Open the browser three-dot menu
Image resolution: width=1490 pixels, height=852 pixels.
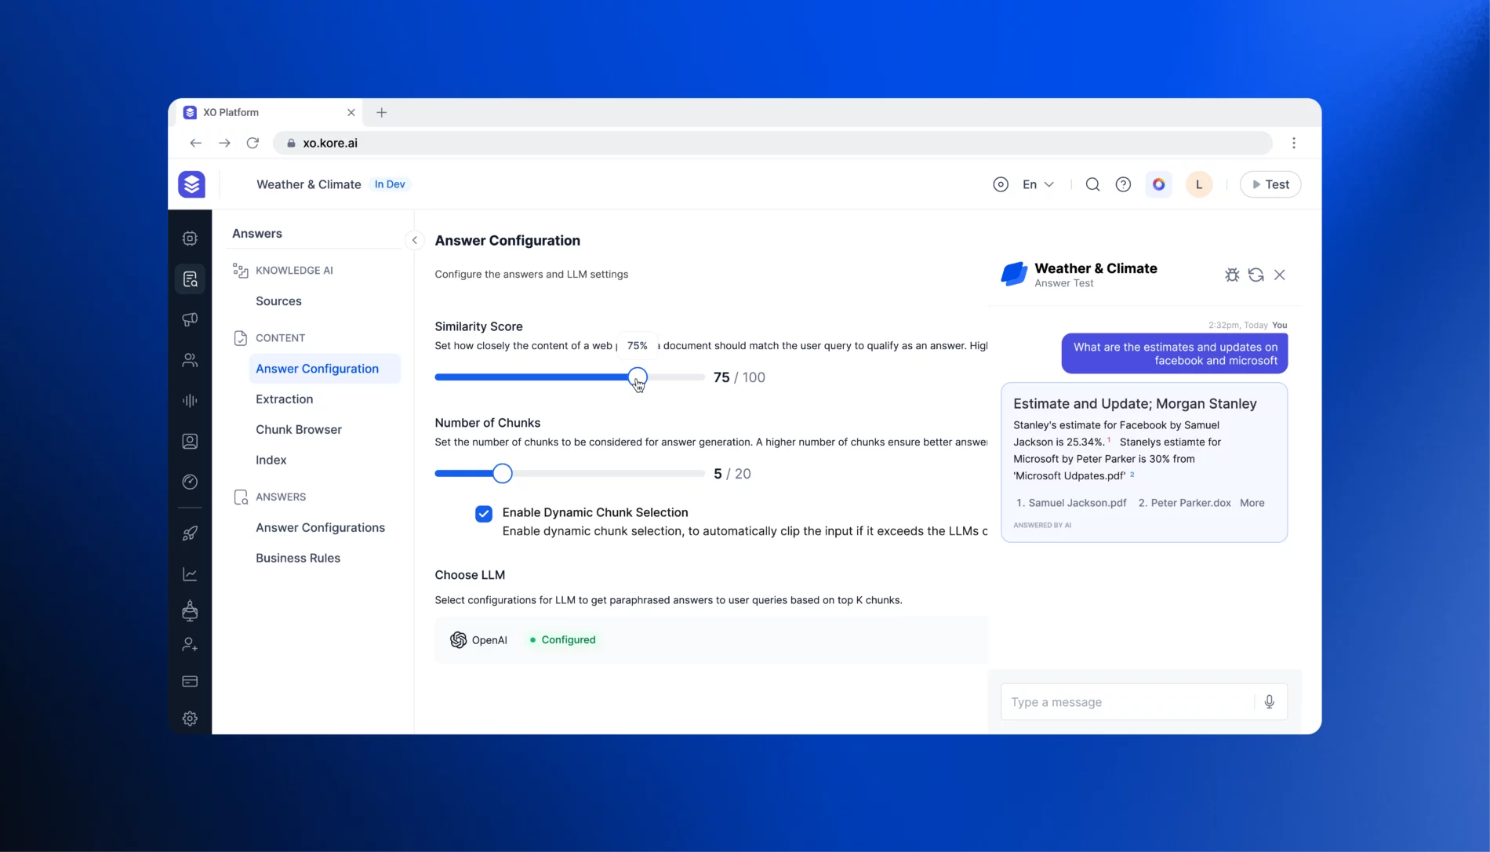coord(1294,143)
